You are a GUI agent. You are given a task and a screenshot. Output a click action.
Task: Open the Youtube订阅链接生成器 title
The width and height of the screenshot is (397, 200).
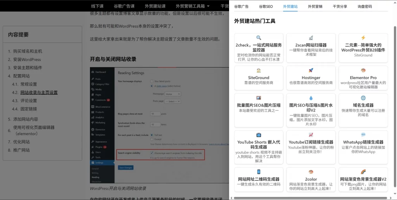[x=311, y=142]
